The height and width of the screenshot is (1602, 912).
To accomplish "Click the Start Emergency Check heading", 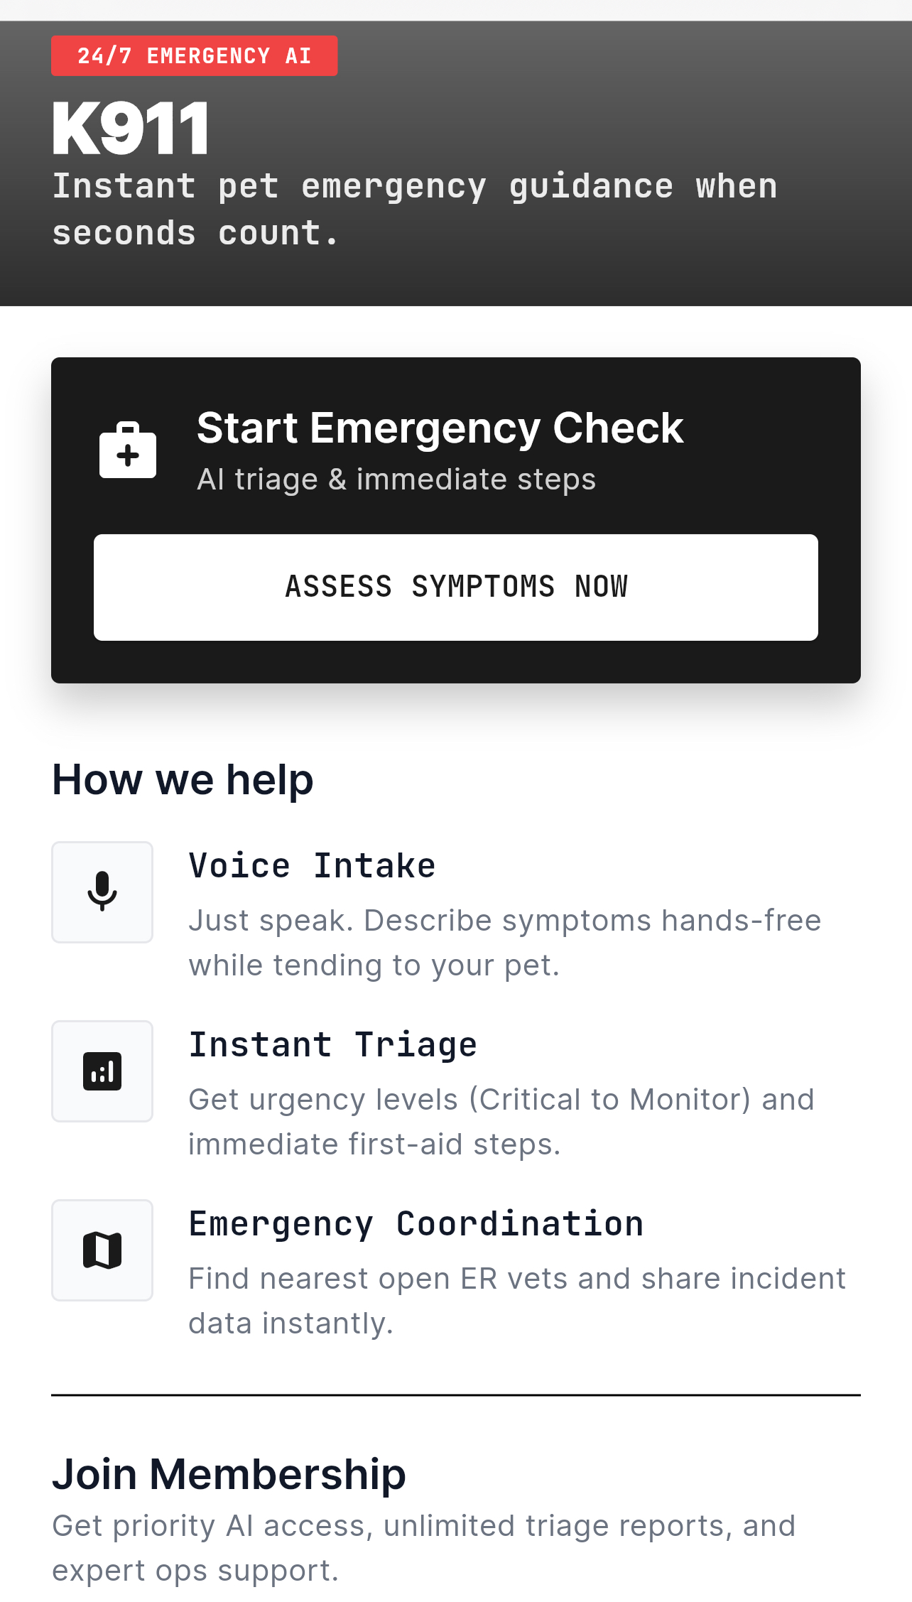I will coord(440,428).
